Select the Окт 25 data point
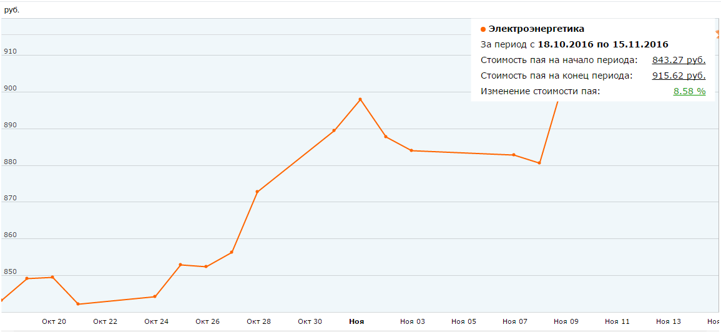 [180, 265]
